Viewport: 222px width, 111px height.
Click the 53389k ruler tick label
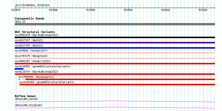91,10
